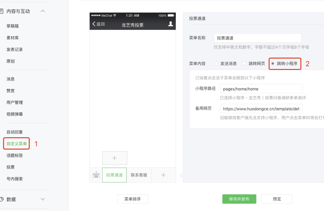Add a new main menu with plus icon
The width and height of the screenshot is (324, 211).
(163, 175)
